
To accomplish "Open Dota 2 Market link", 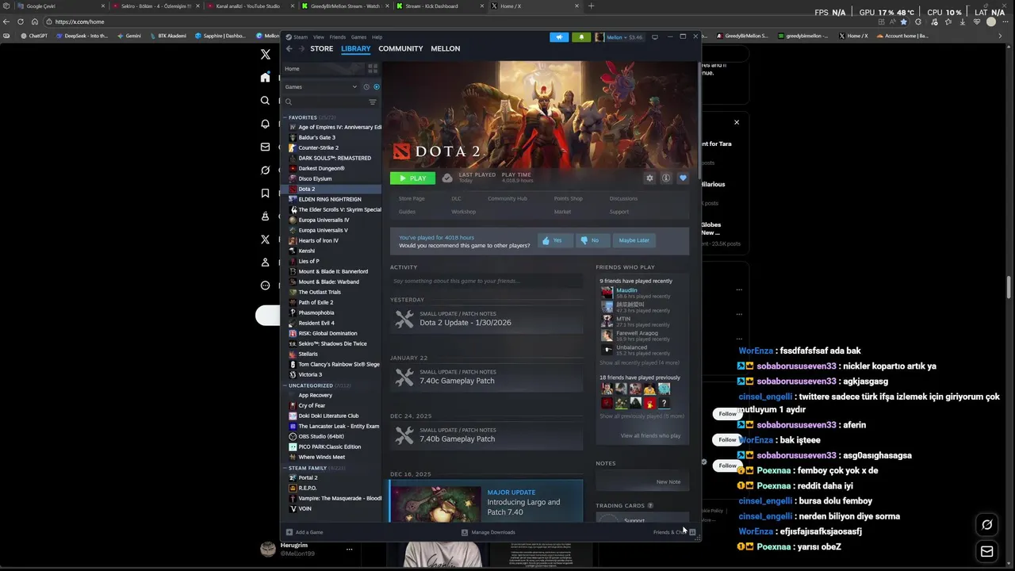I will [x=562, y=212].
